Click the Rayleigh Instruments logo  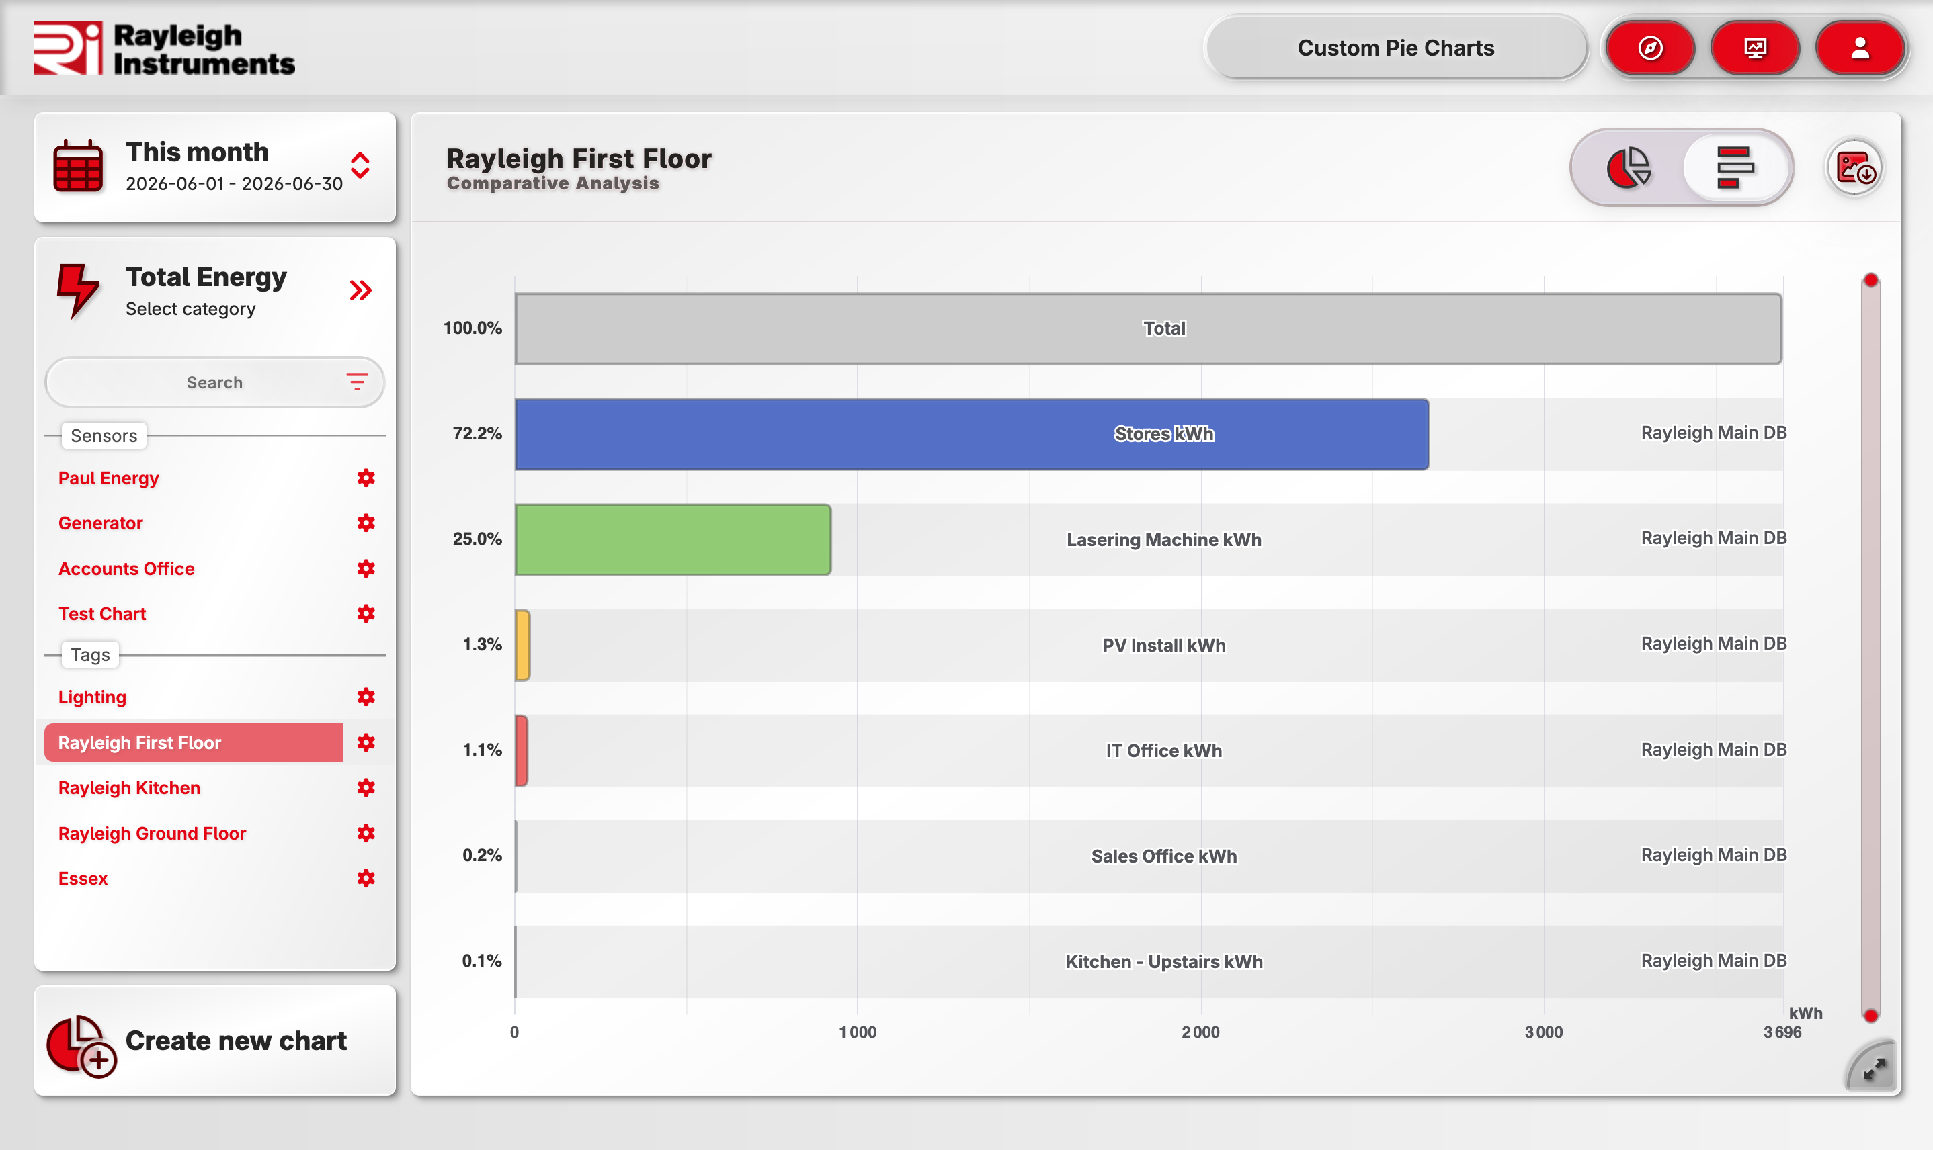pyautogui.click(x=165, y=48)
